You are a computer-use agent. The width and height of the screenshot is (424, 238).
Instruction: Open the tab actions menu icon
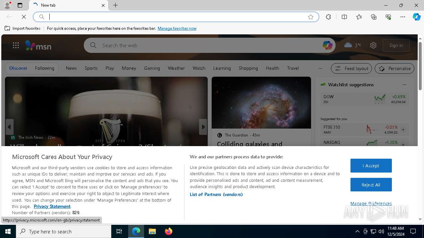(20, 5)
